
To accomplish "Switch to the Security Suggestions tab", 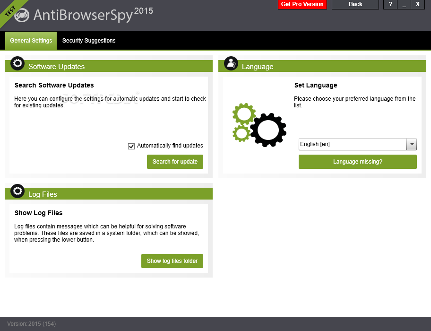I will [89, 41].
